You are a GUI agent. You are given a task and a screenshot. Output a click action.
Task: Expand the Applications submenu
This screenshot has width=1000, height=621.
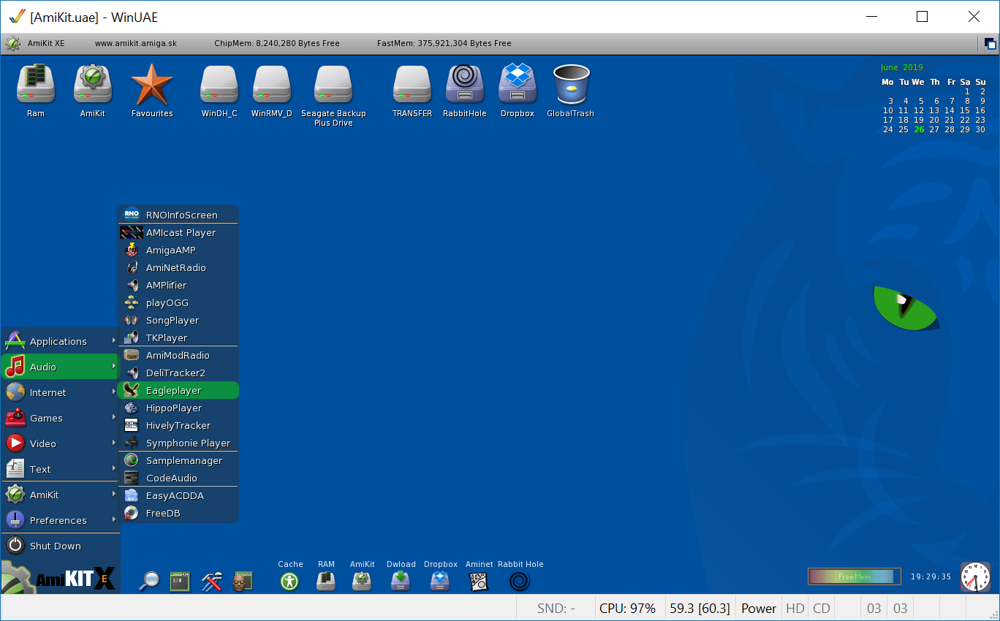59,341
